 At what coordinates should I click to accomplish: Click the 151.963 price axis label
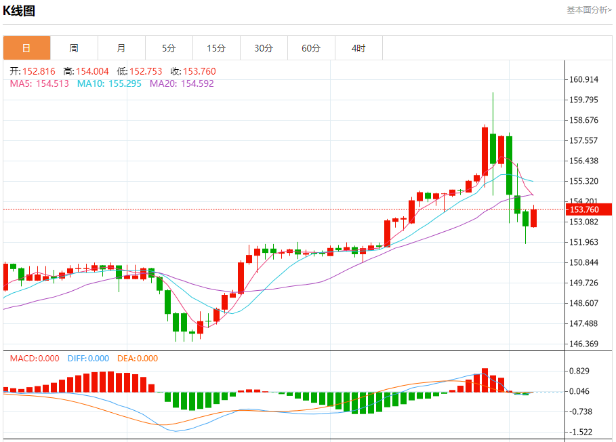point(583,242)
